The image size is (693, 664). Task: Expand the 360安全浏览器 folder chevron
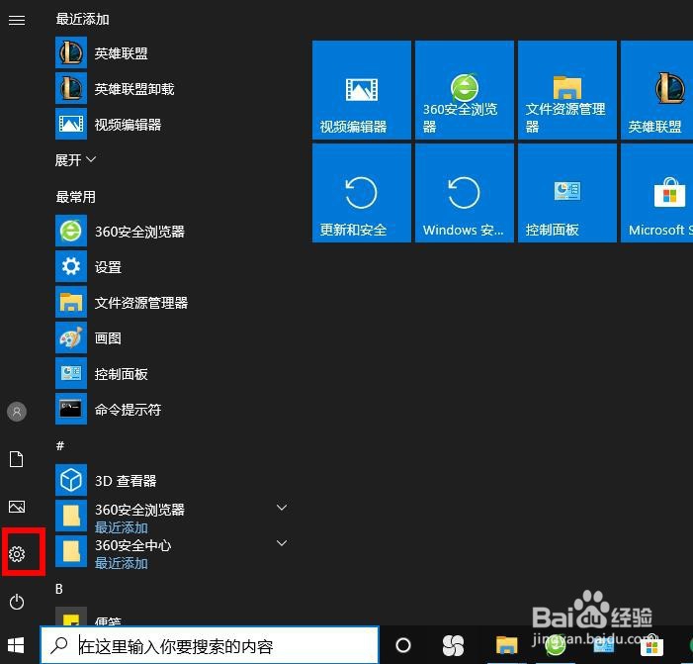click(282, 508)
